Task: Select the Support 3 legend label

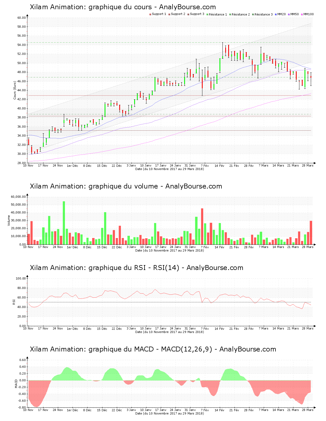Action: pyautogui.click(x=197, y=14)
